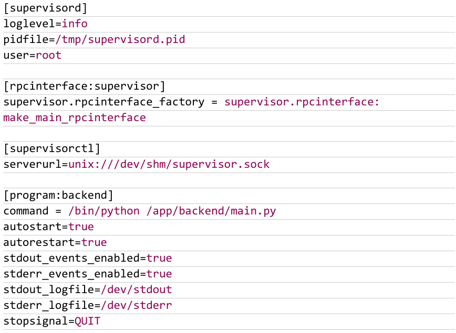
Task: Click the unix:///dev/shm/supervisor.sock value
Action: coord(169,164)
